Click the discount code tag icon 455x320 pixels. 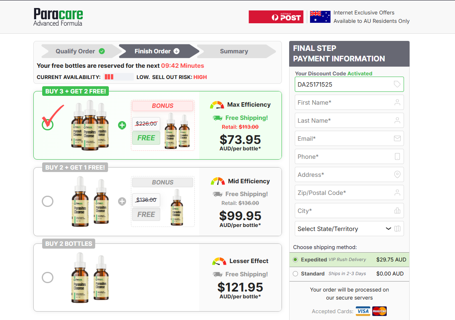[397, 84]
